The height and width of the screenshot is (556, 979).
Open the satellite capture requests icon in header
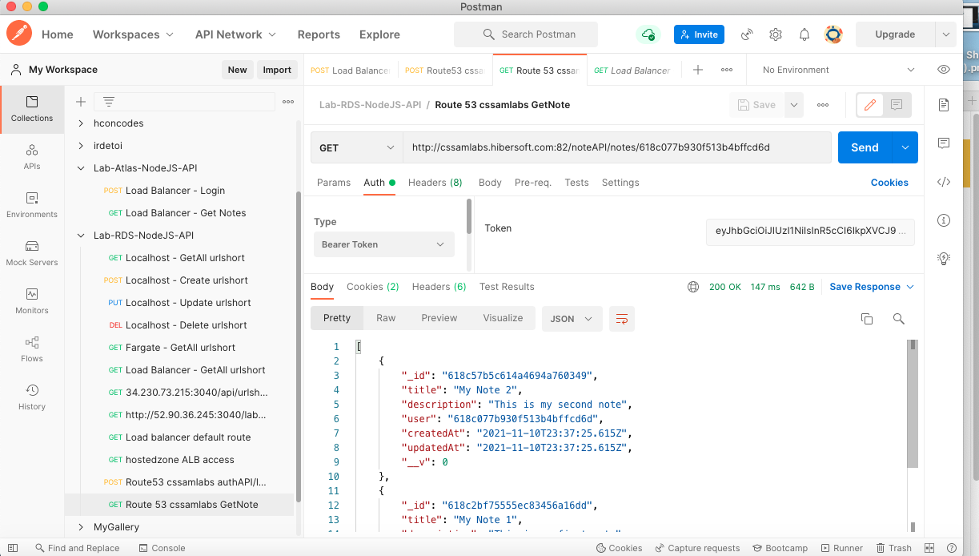747,34
